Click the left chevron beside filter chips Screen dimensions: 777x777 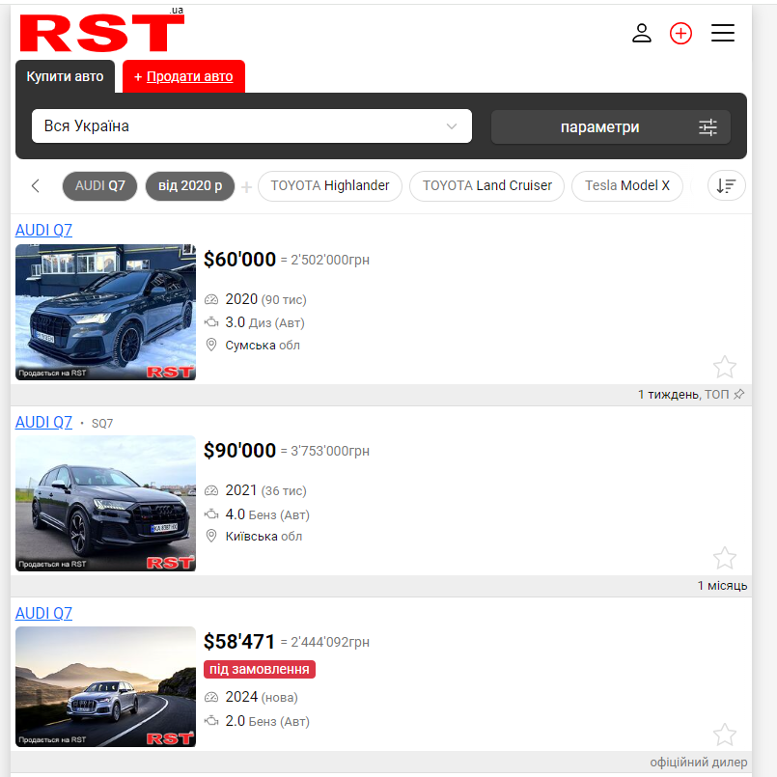[x=36, y=185]
